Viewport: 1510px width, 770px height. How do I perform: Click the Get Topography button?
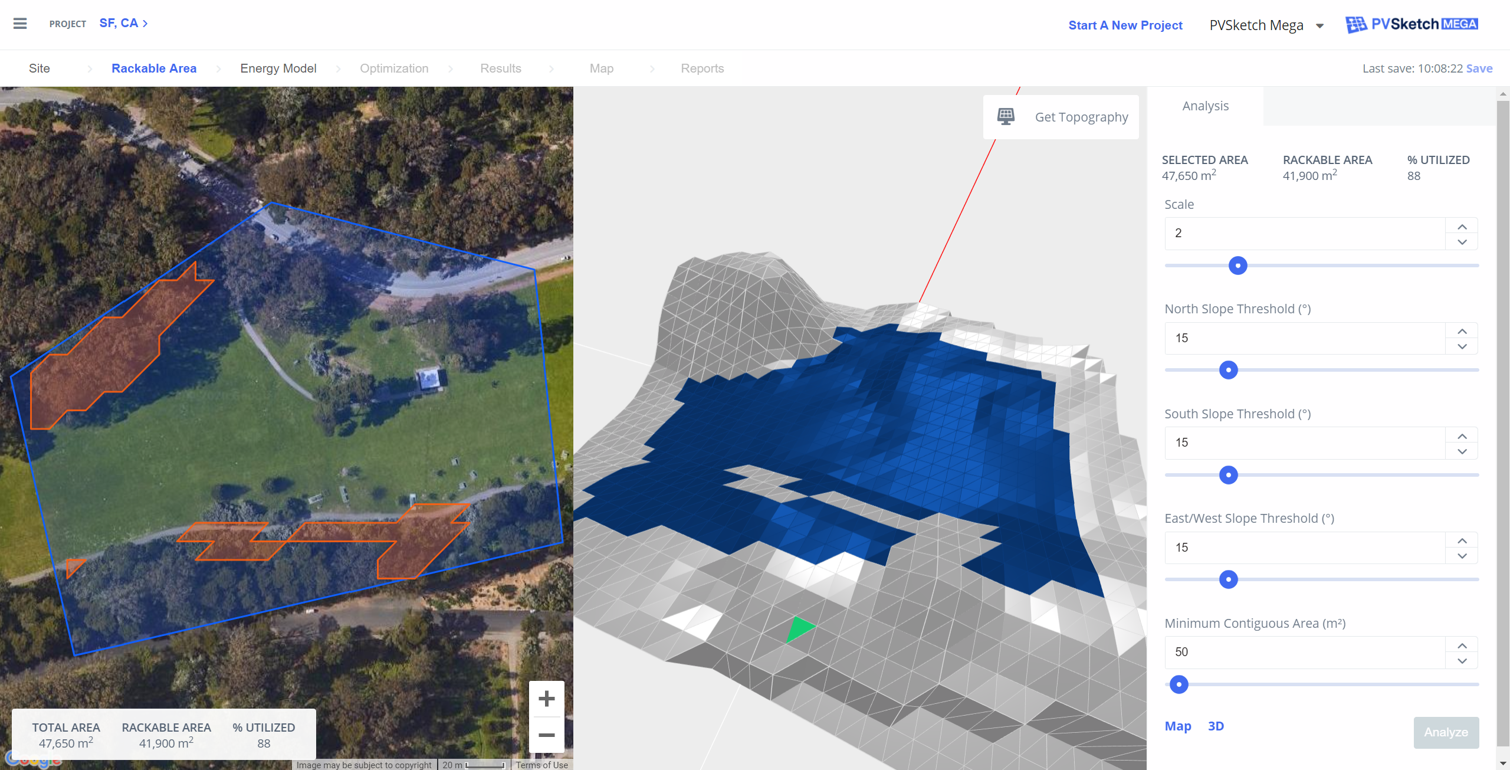point(1061,117)
